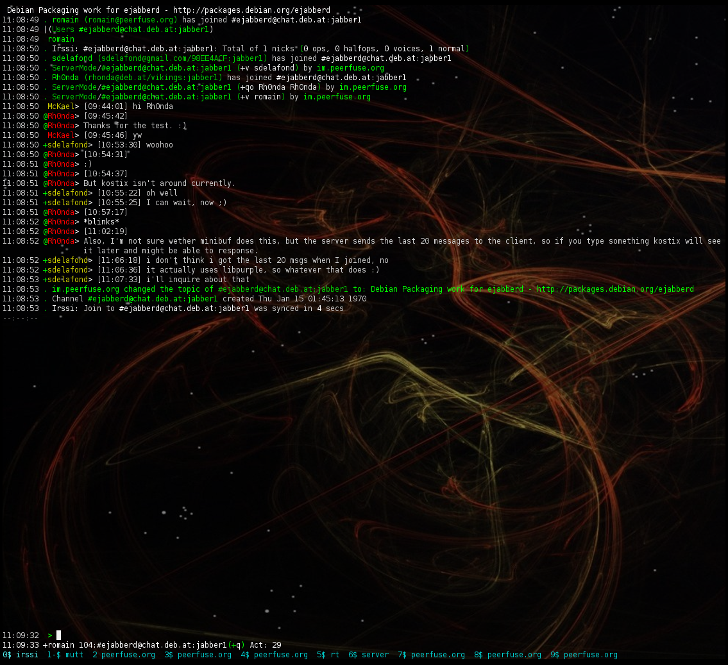Open the '2 peerfuse.org' window tab
The width and height of the screenshot is (728, 665).
click(x=124, y=654)
